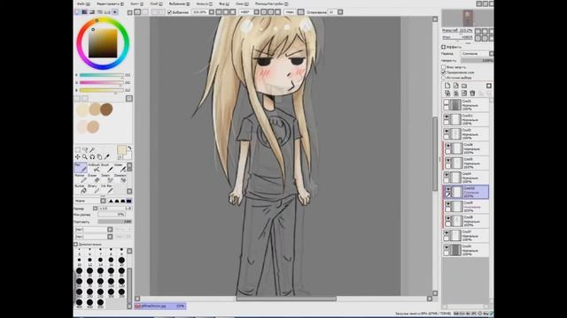Enable the selection source checkbox
The height and width of the screenshot is (318, 567).
coord(444,78)
